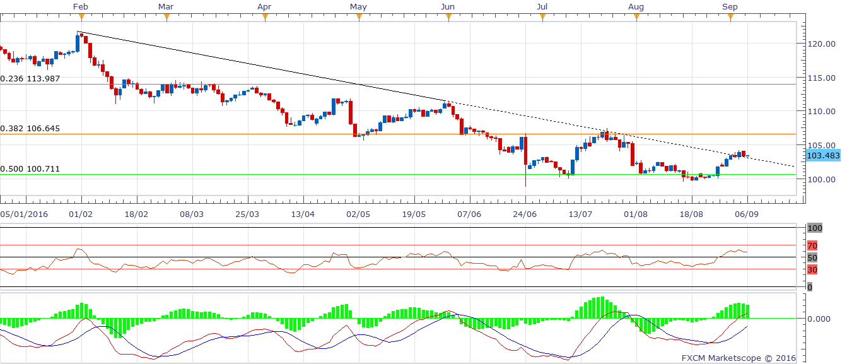Click the 105.00 price axis label

[x=823, y=145]
